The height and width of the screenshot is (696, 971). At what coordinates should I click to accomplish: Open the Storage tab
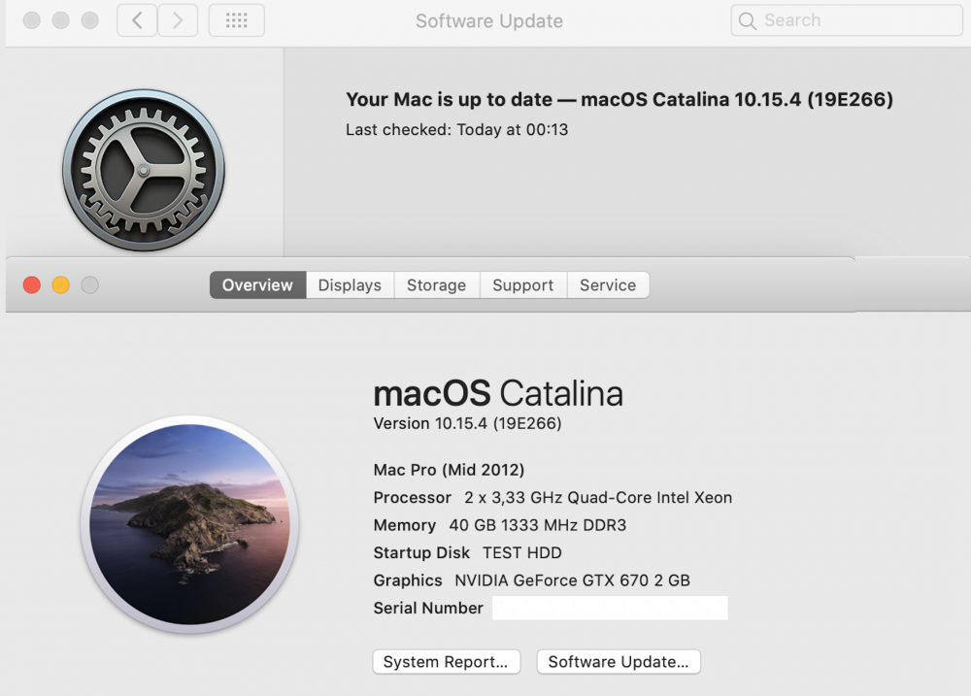[437, 284]
